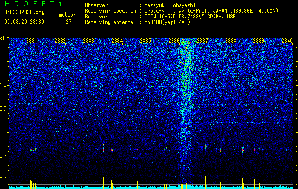Select the filename 0503202330.png

24,13
